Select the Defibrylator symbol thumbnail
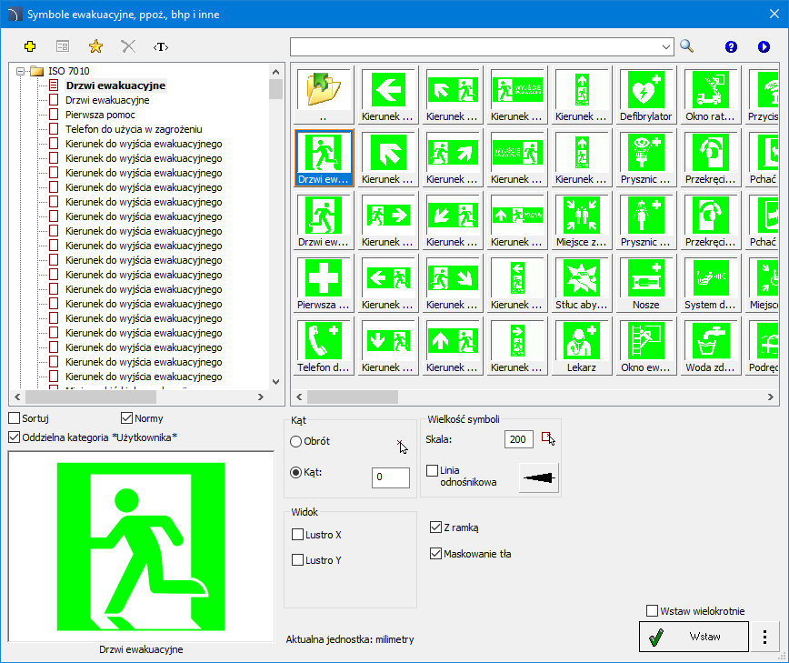The image size is (789, 663). click(647, 95)
